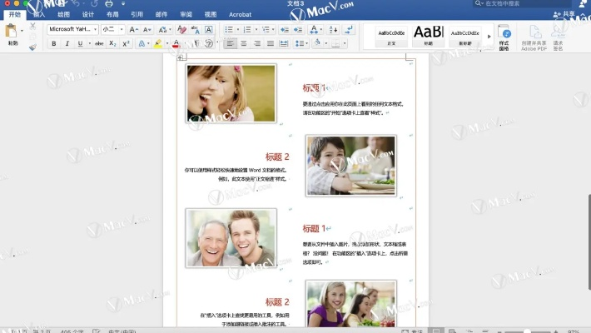This screenshot has width=591, height=333.
Task: Click the 请求签名 button
Action: 559,37
